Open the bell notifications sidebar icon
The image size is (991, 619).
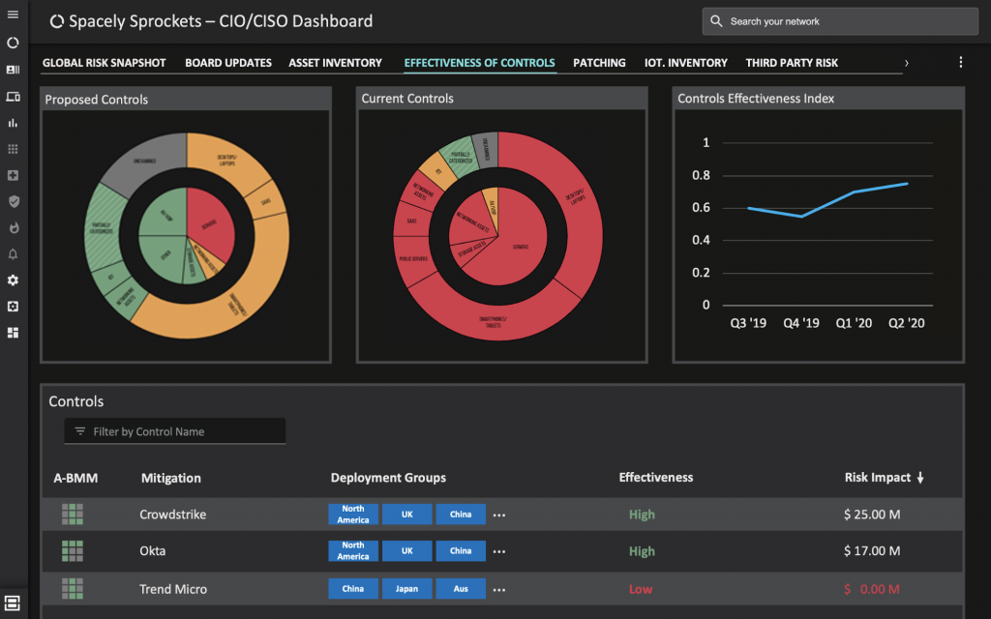(x=13, y=254)
